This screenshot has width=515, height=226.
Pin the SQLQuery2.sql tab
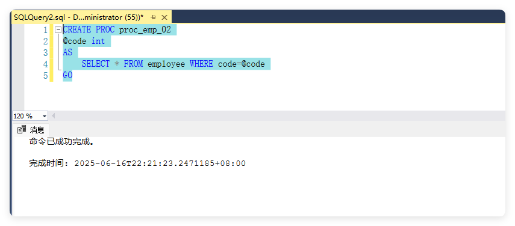(x=153, y=17)
